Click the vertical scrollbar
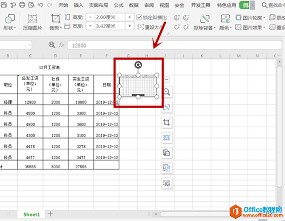Screen dimensions: 285x221 pyautogui.click(x=280, y=127)
